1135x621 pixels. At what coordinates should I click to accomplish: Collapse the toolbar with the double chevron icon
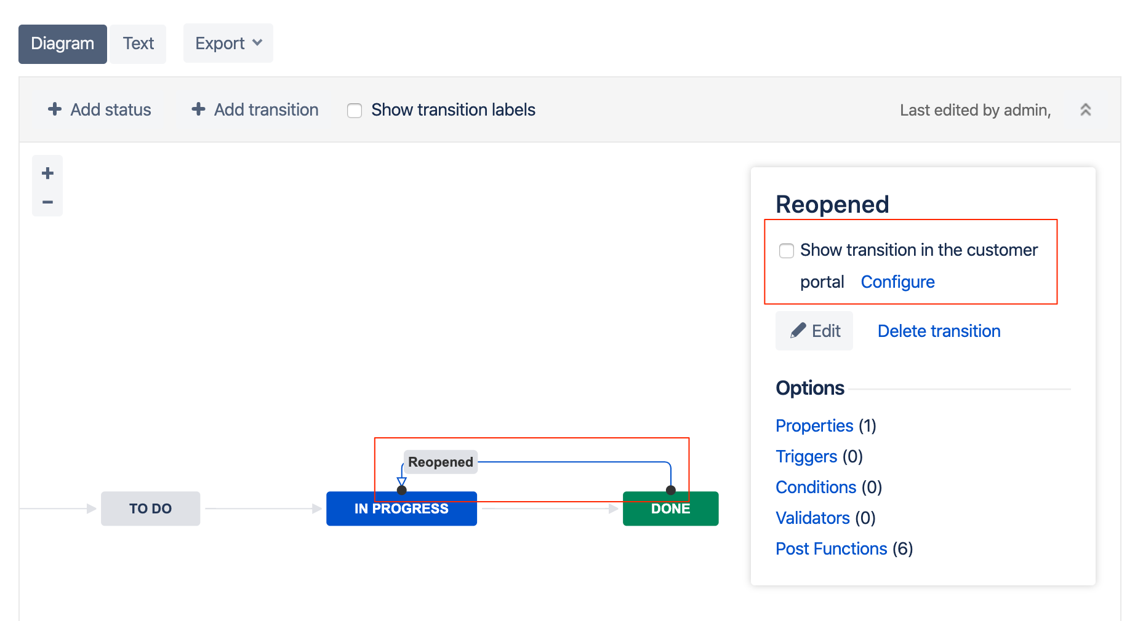point(1086,109)
